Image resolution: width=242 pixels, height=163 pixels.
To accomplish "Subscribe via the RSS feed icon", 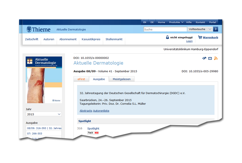I will pos(216,58).
